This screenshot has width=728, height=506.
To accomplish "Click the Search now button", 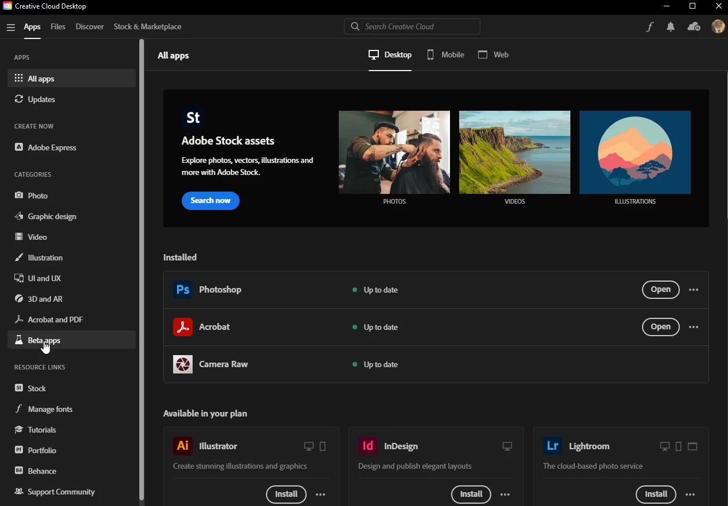I will point(210,201).
